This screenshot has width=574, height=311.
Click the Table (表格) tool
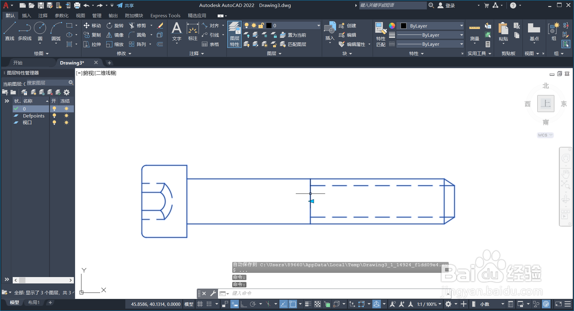point(210,45)
